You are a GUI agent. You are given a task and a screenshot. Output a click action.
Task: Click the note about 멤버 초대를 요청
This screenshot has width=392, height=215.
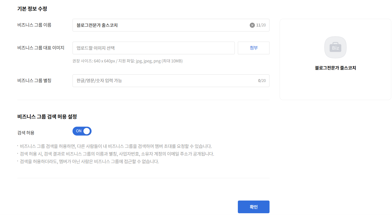point(116,146)
